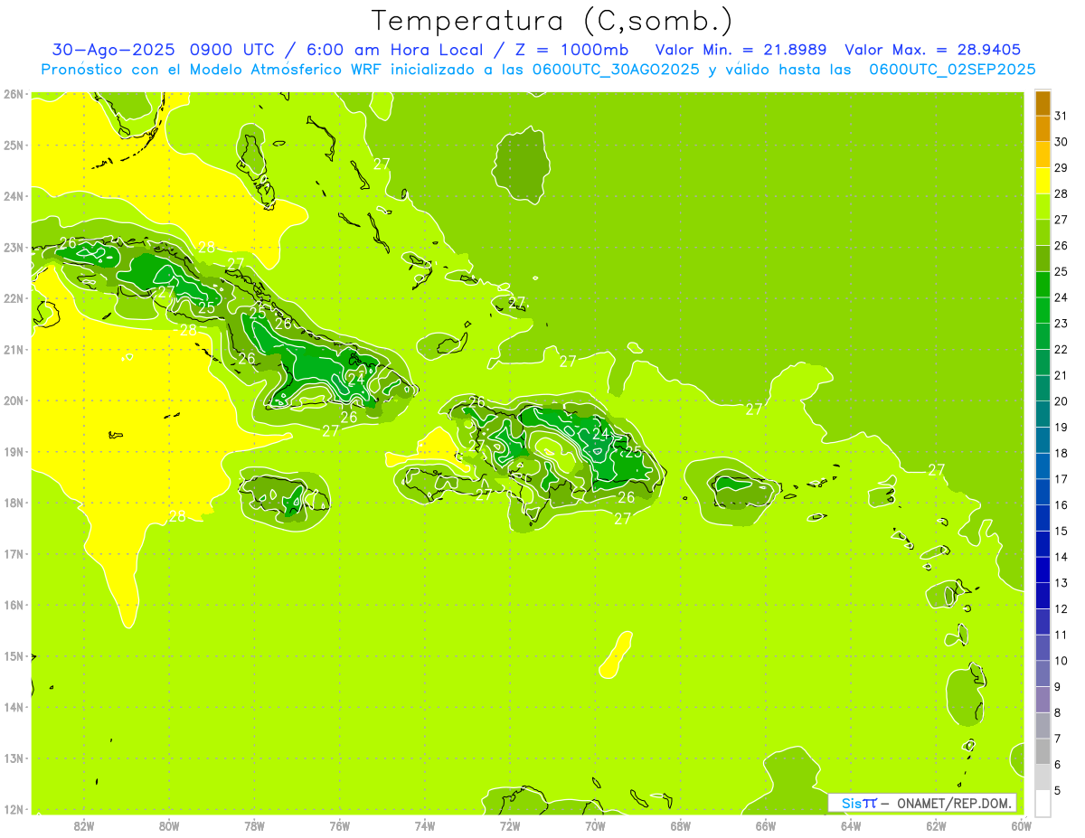Image resolution: width=1085 pixels, height=838 pixels.
Task: Click the '15N' latitude axis label
Action: 14,656
